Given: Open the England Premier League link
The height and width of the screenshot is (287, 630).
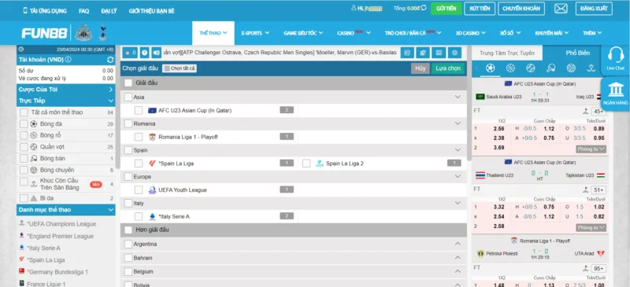Looking at the screenshot, I should 60,236.
